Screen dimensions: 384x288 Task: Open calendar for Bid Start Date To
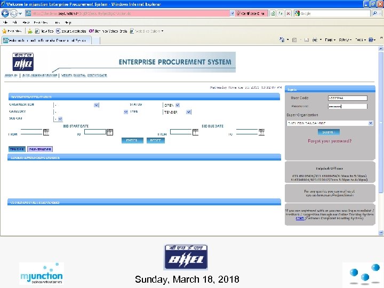[x=110, y=132]
